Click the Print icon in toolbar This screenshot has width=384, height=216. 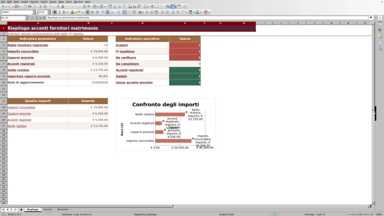point(30,6)
